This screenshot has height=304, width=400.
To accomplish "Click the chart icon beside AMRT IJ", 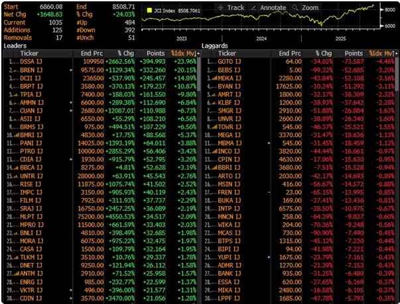I will [x=214, y=95].
